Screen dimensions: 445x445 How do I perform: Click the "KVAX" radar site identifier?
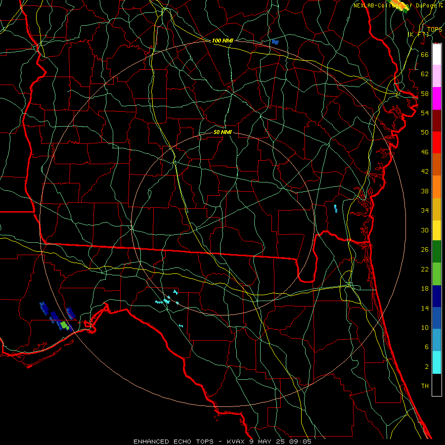coord(237,442)
